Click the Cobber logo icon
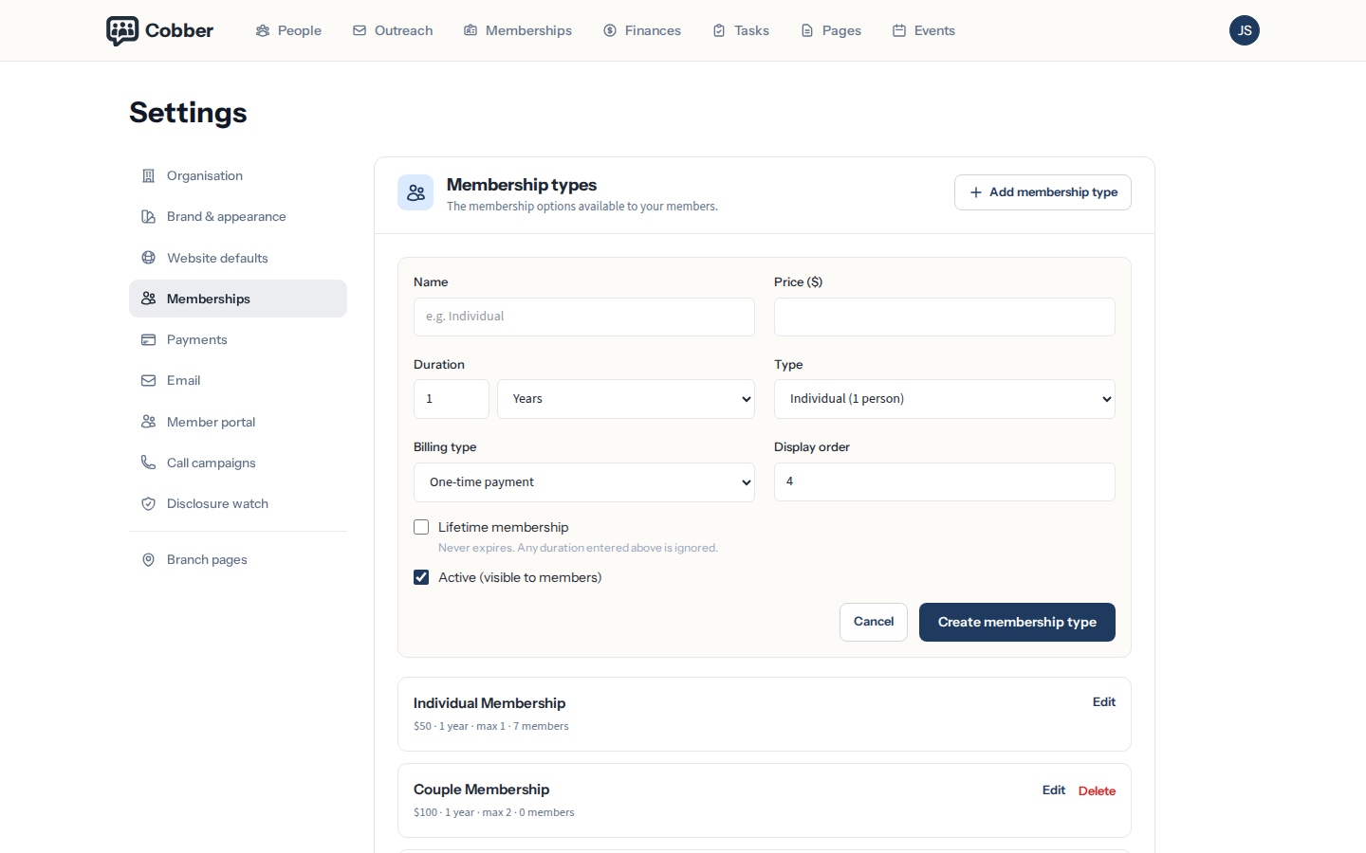 click(x=122, y=30)
